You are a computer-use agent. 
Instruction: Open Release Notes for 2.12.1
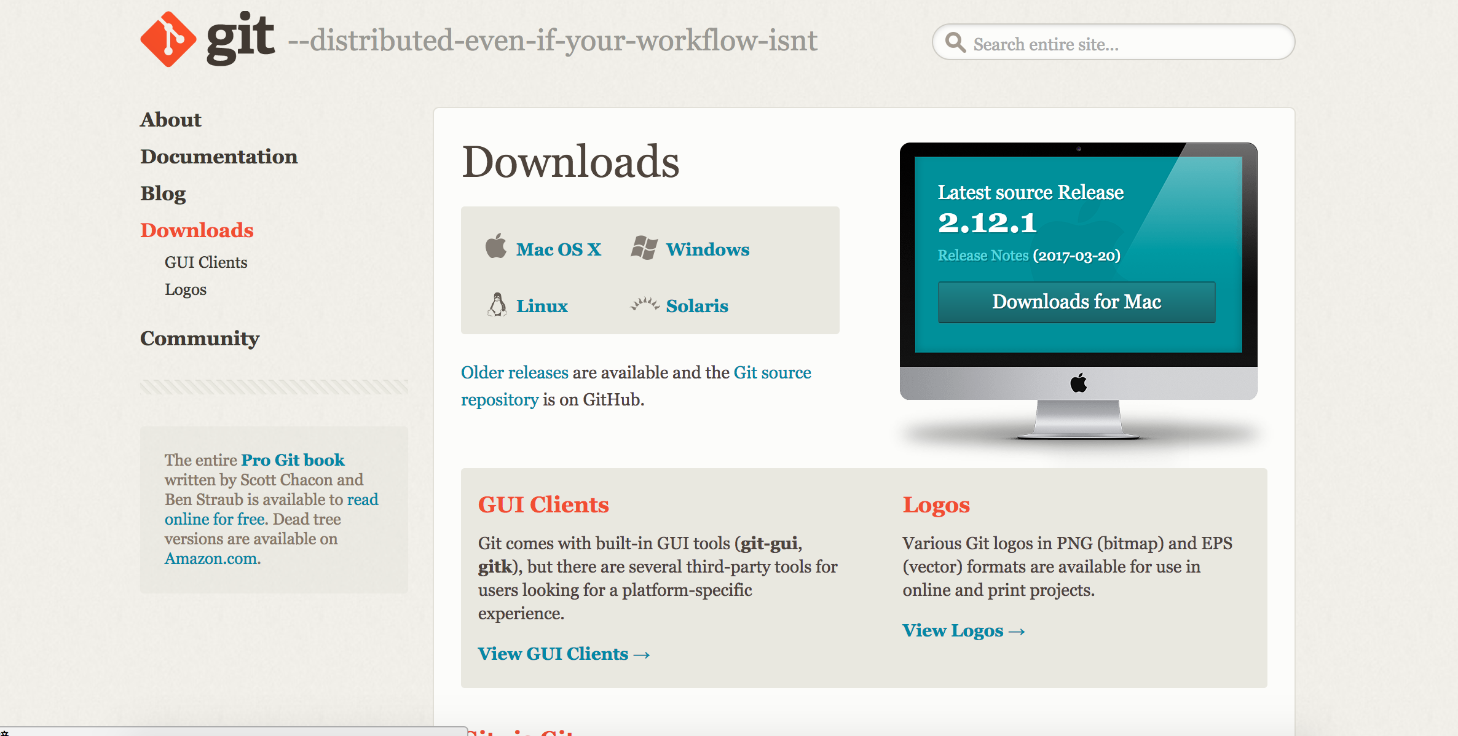click(983, 256)
